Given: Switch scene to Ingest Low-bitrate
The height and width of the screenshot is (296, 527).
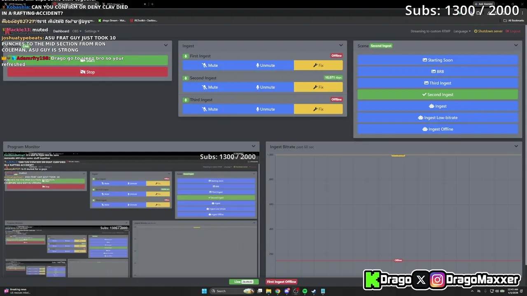Looking at the screenshot, I should tap(438, 118).
